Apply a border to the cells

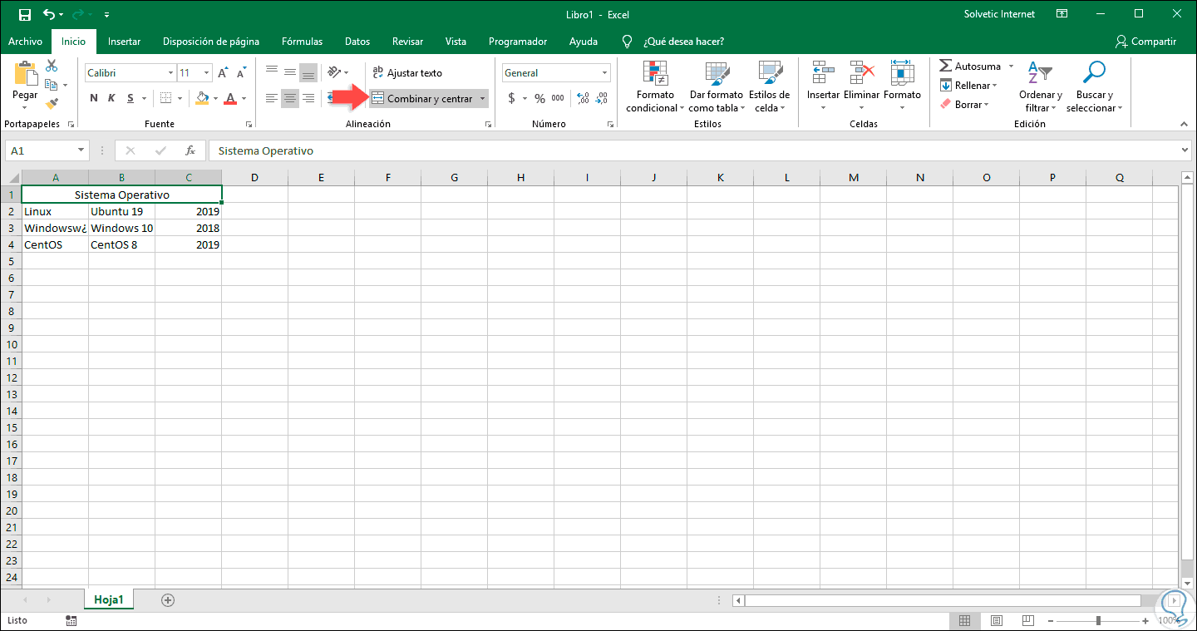click(165, 98)
